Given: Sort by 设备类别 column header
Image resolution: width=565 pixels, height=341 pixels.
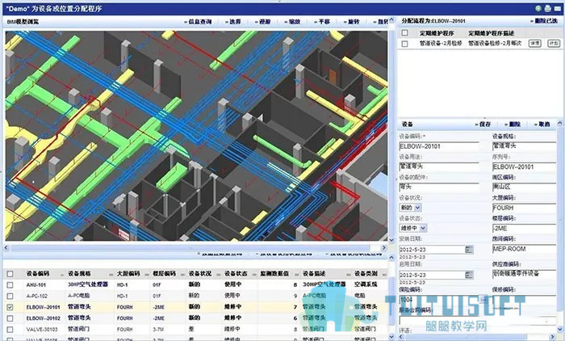Looking at the screenshot, I should click(x=366, y=273).
